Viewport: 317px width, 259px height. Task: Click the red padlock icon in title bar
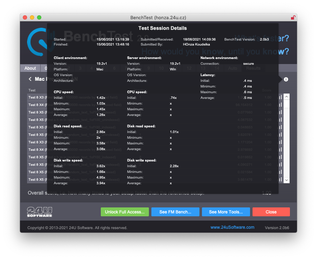click(x=293, y=17)
